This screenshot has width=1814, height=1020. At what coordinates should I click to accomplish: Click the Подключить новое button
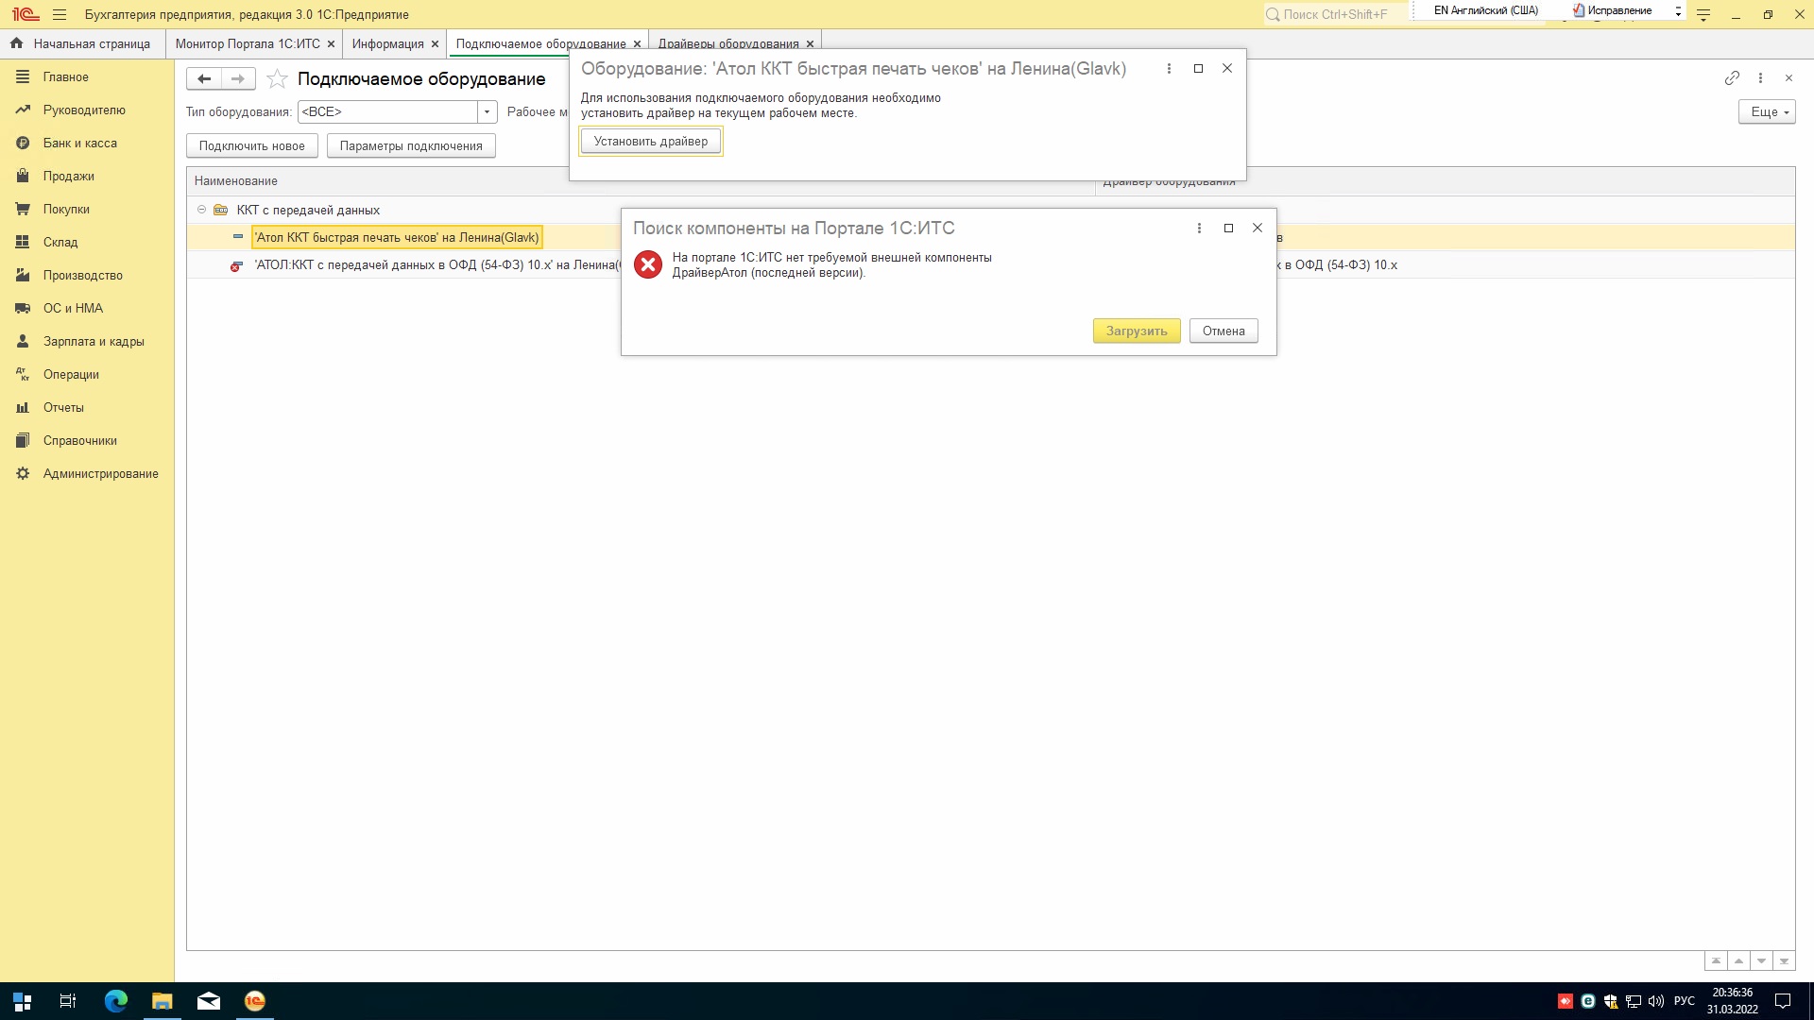coord(251,145)
